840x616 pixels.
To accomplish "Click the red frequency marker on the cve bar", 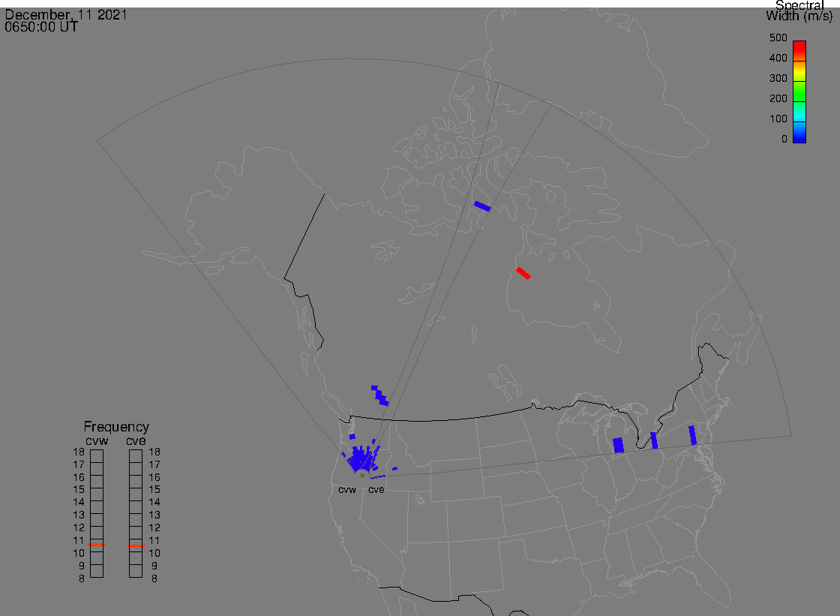I will pos(136,546).
